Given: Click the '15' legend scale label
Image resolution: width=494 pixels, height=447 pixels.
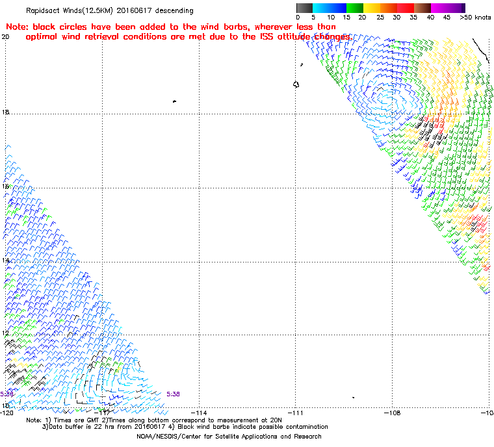Looking at the screenshot, I should 346,18.
